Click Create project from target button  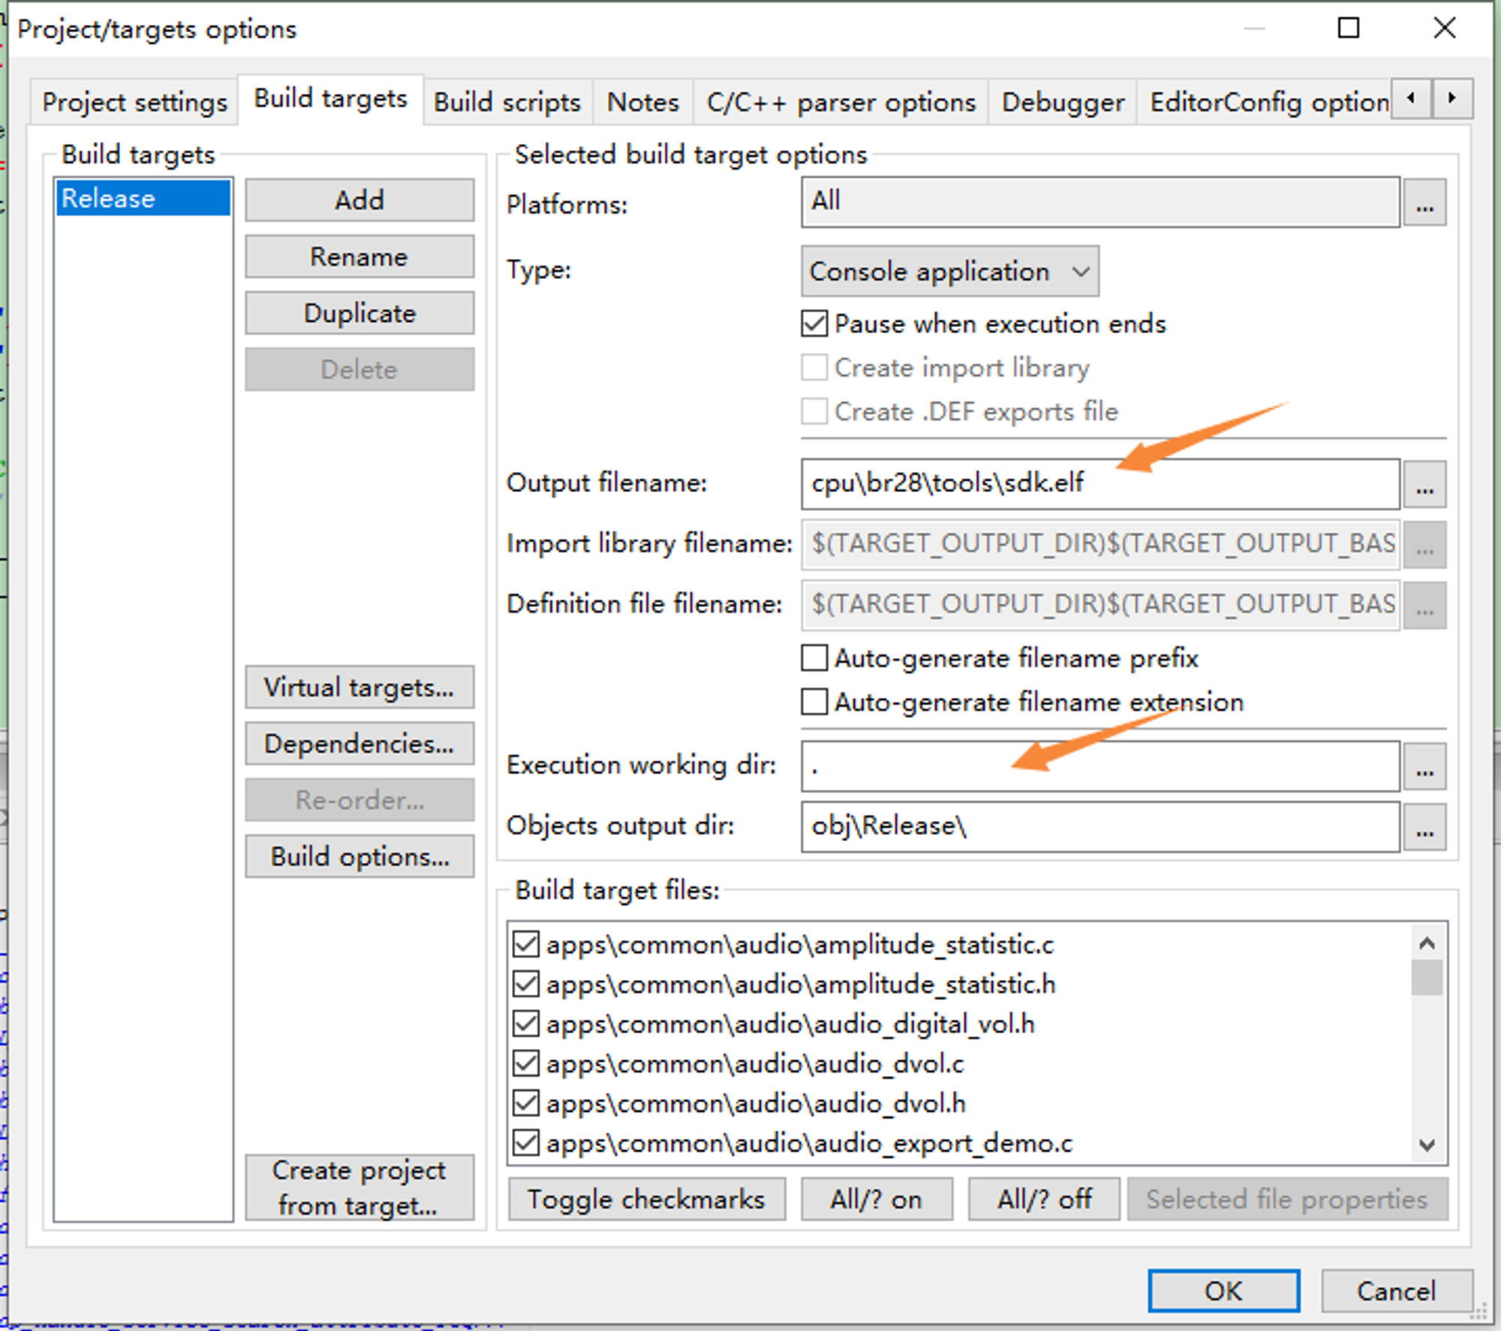(359, 1188)
